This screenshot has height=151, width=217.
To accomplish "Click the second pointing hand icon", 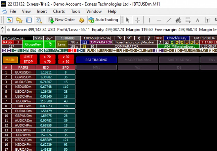I will (x=129, y=38).
